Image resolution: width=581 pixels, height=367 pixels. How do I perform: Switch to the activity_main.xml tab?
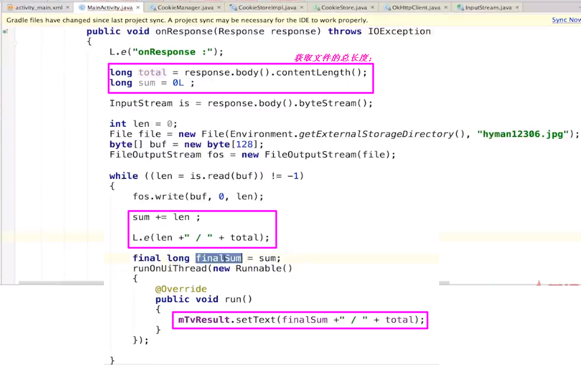(39, 8)
